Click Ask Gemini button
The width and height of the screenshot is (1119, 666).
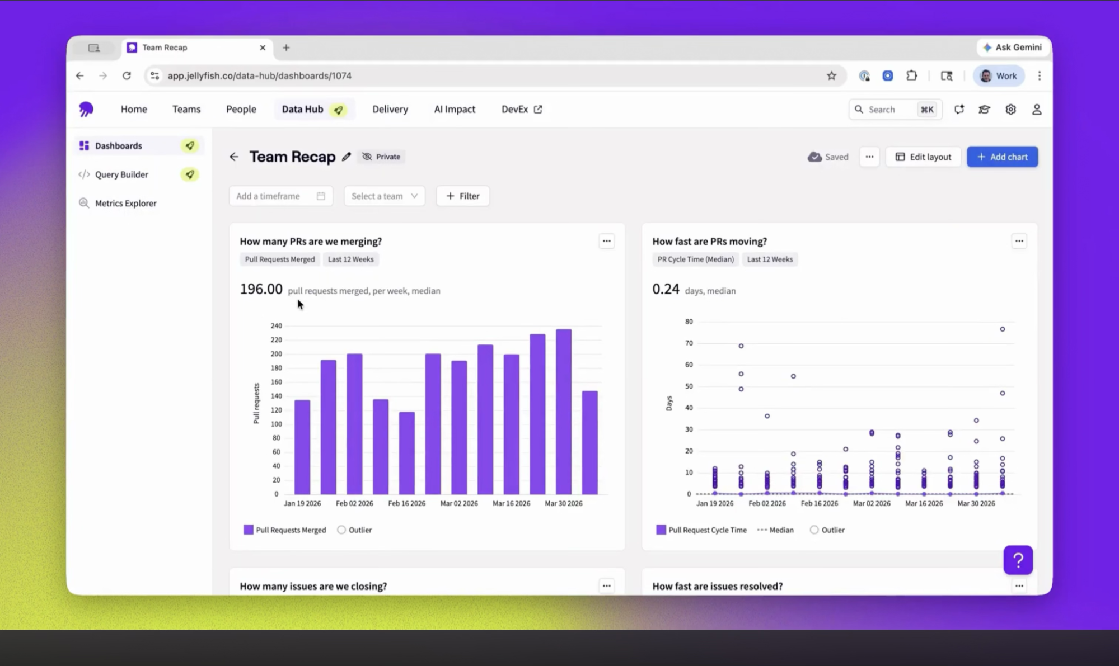1013,48
